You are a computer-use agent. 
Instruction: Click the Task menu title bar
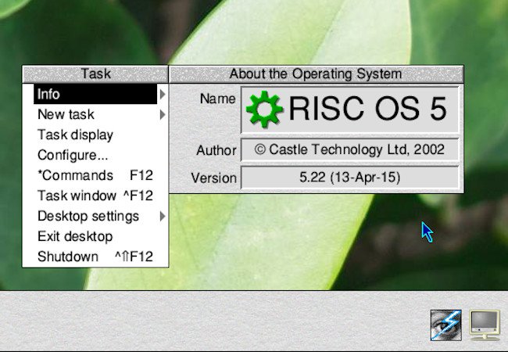[95, 74]
